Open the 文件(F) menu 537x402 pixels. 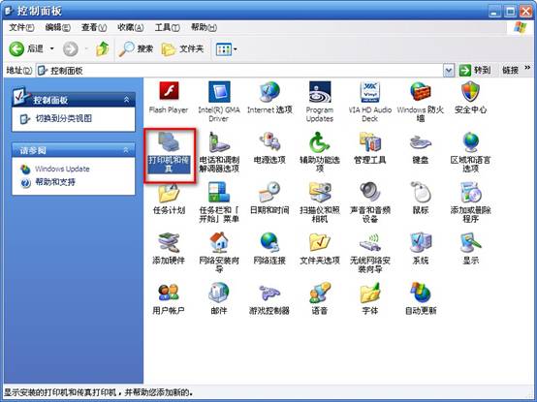pos(21,27)
